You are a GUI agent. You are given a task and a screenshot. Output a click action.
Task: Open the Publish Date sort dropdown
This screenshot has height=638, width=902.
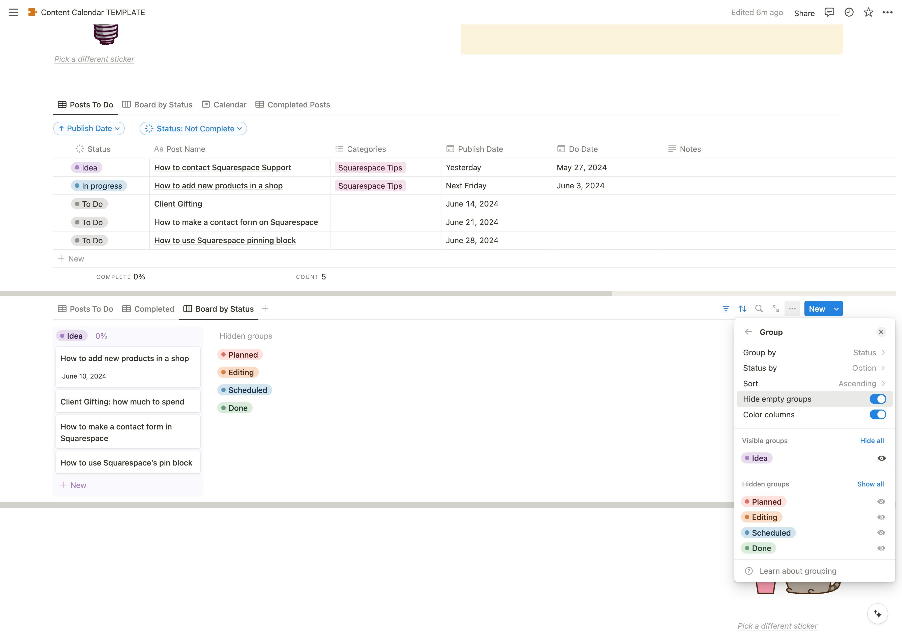[89, 129]
